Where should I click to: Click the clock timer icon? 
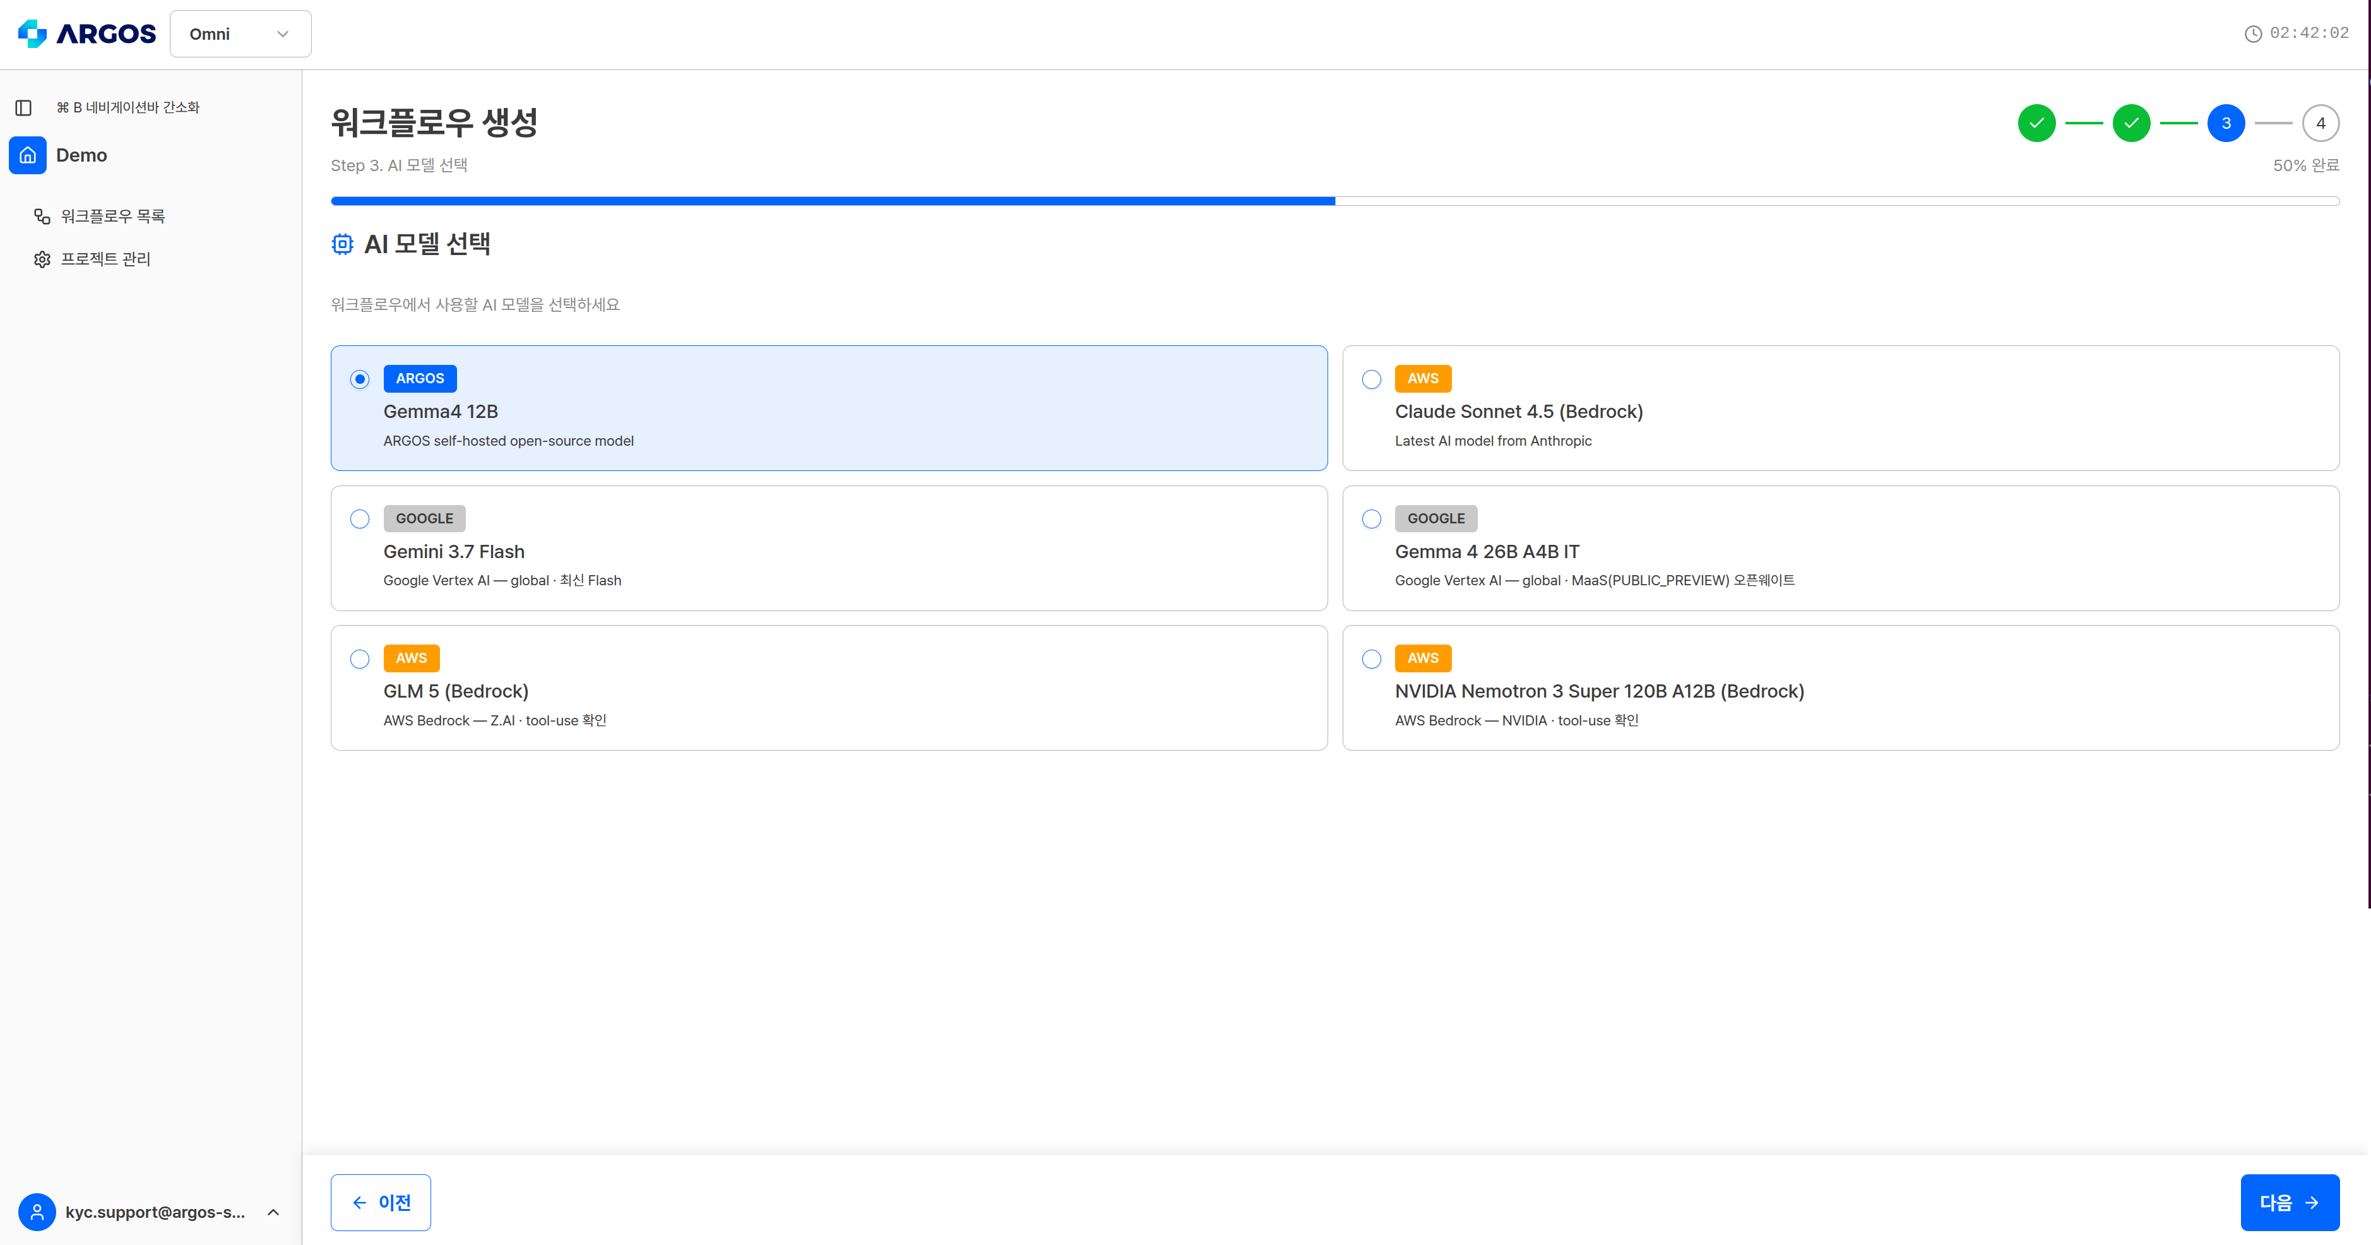click(x=2252, y=34)
